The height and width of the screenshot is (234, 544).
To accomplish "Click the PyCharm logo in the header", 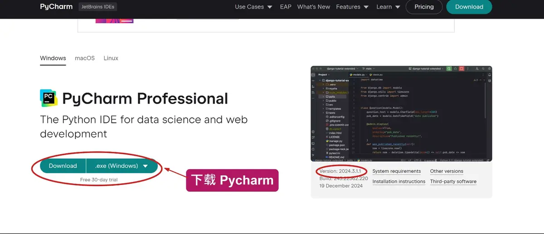I will tap(56, 7).
